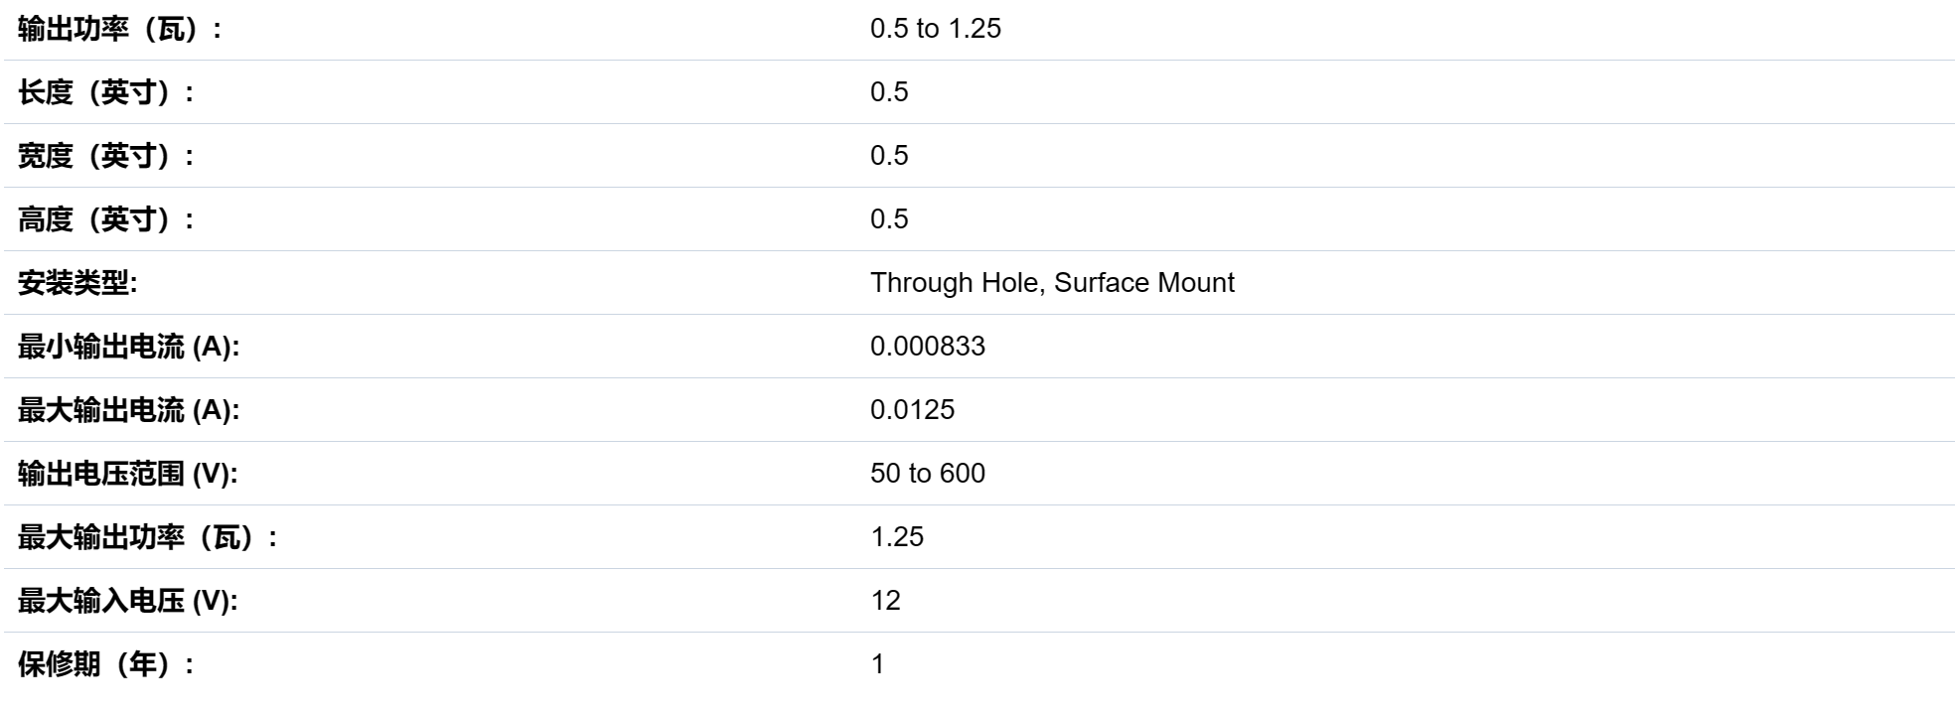Select the 1.25 max power value
This screenshot has height=715, width=1955.
pos(897,537)
